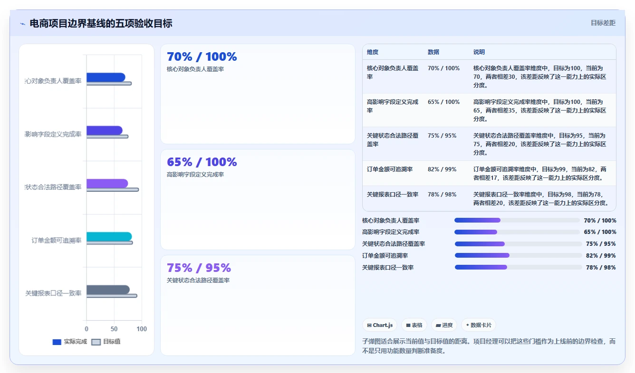635x373 pixels.
Task: Click the chart x-axis label 50
Action: click(114, 329)
